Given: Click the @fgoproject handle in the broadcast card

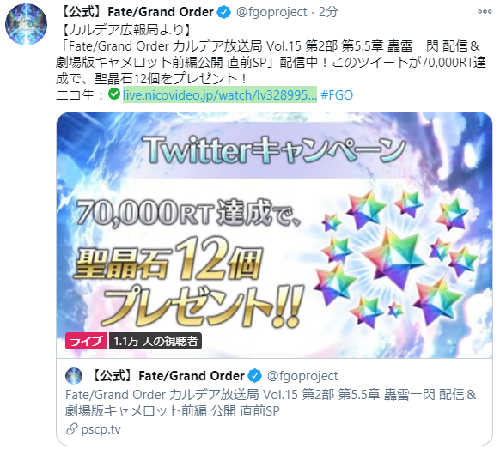Looking at the screenshot, I should (x=302, y=376).
